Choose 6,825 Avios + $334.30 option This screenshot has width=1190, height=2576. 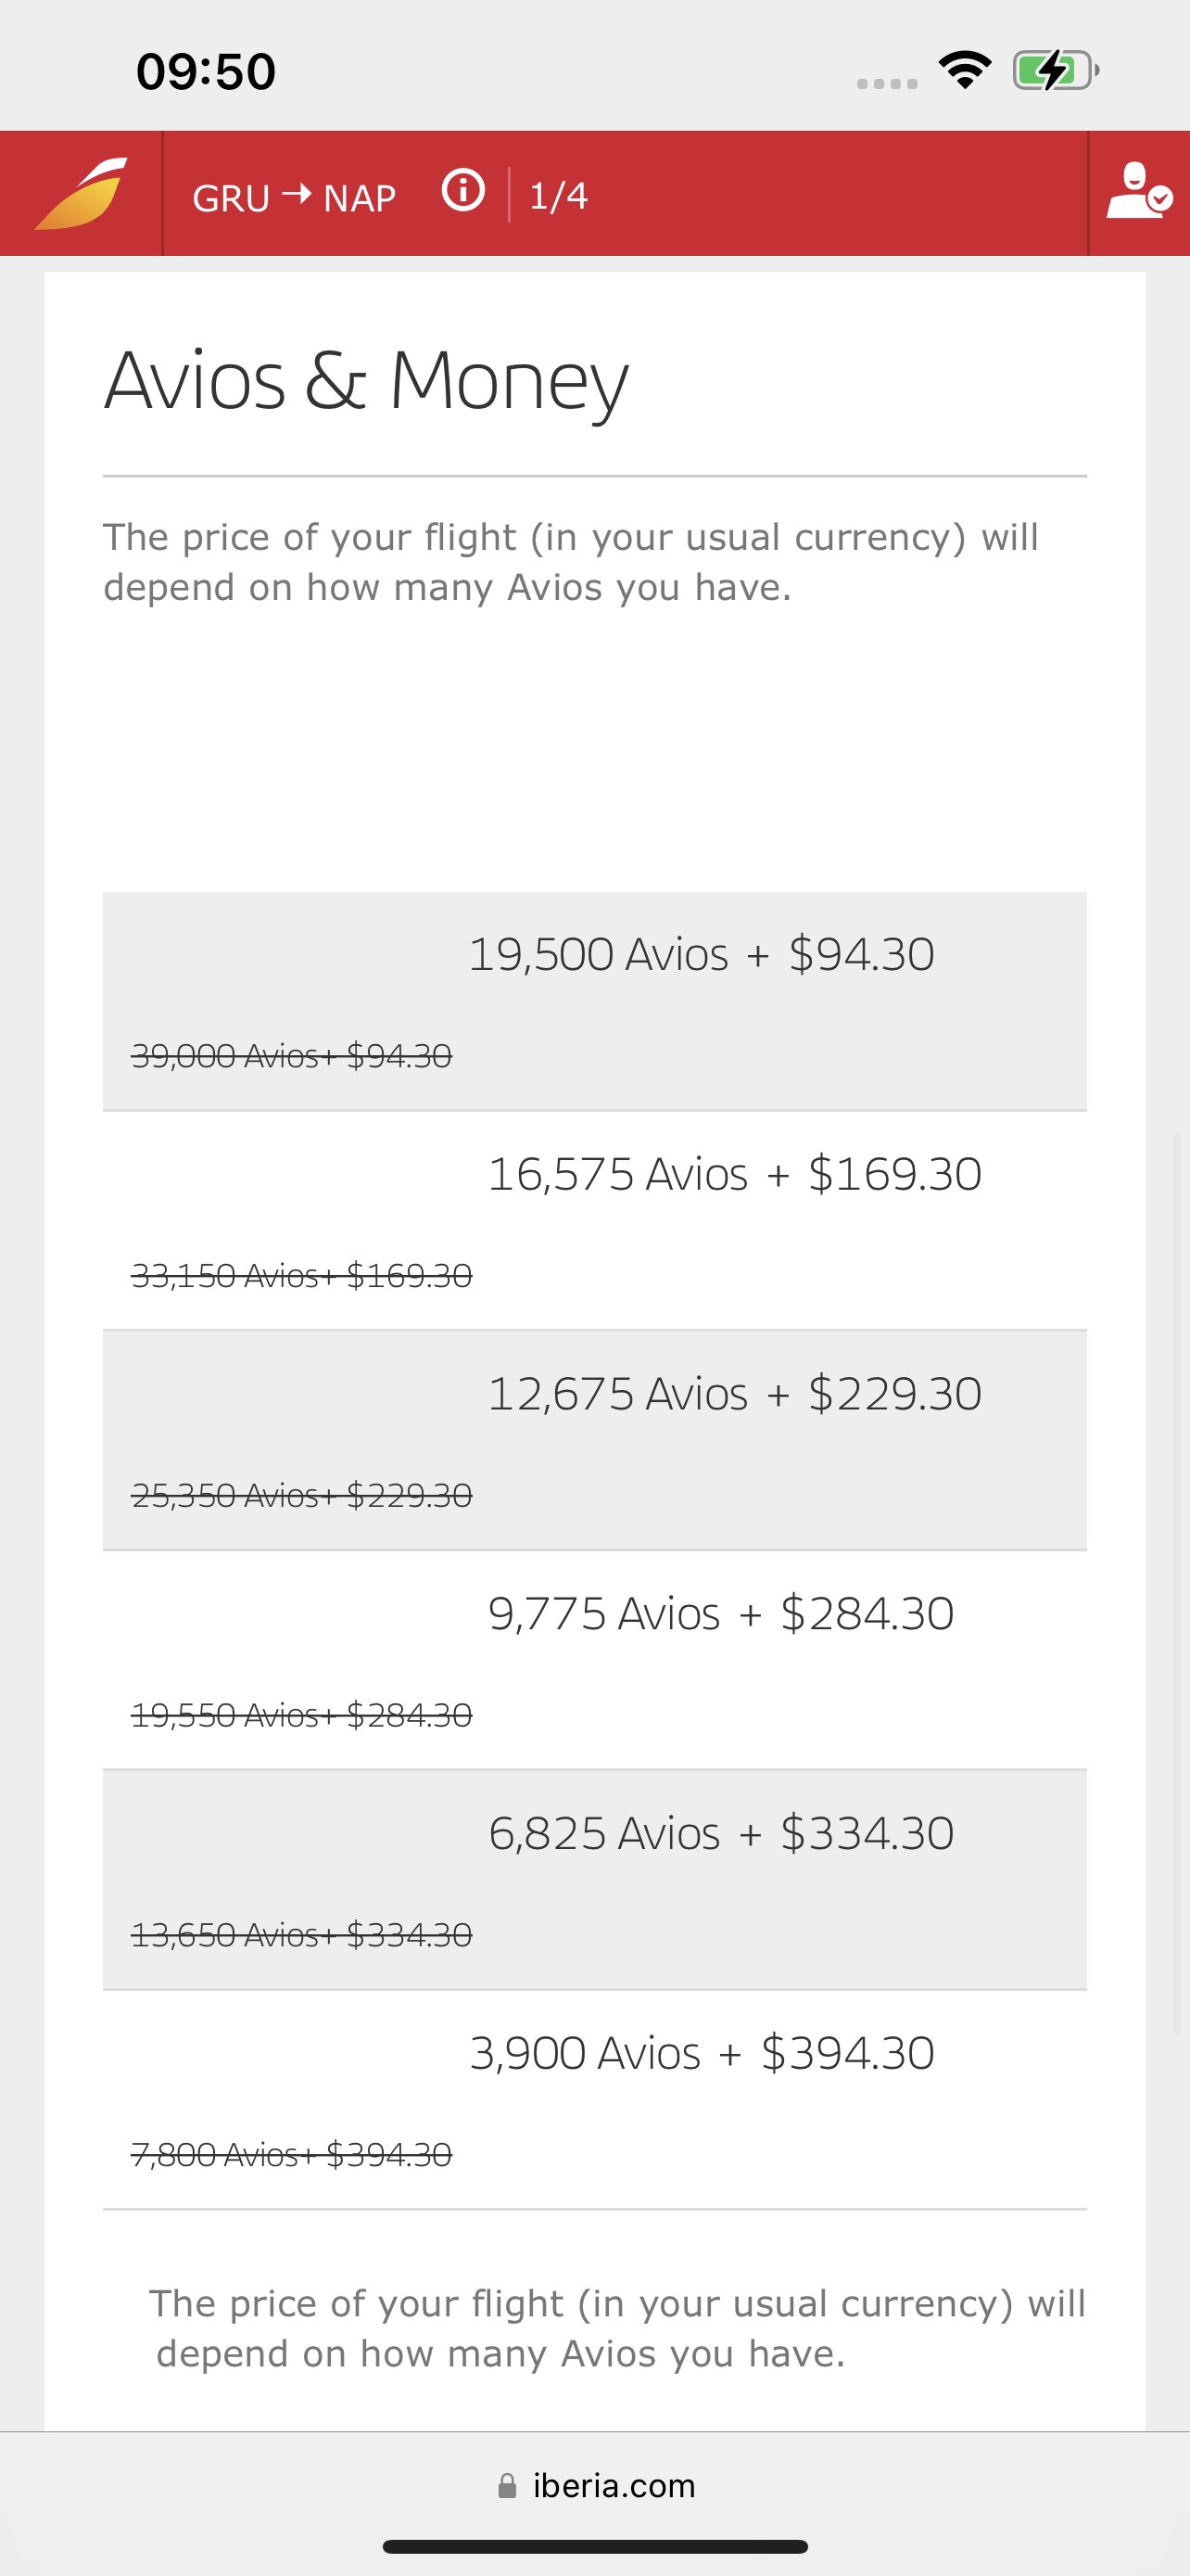594,1881
